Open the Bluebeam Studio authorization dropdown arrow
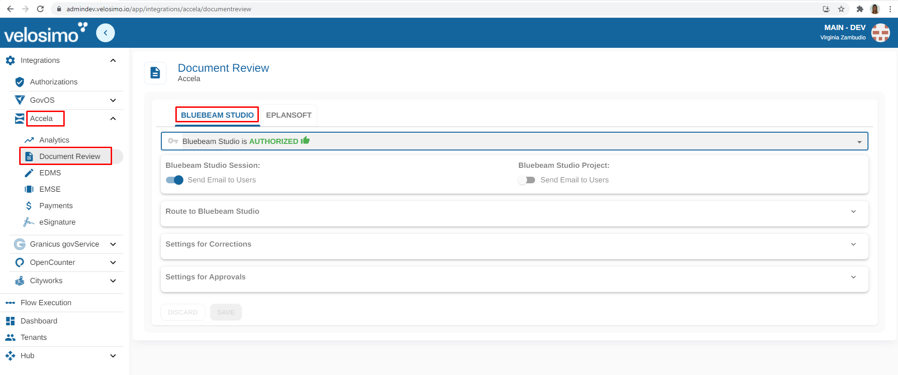 pos(860,142)
